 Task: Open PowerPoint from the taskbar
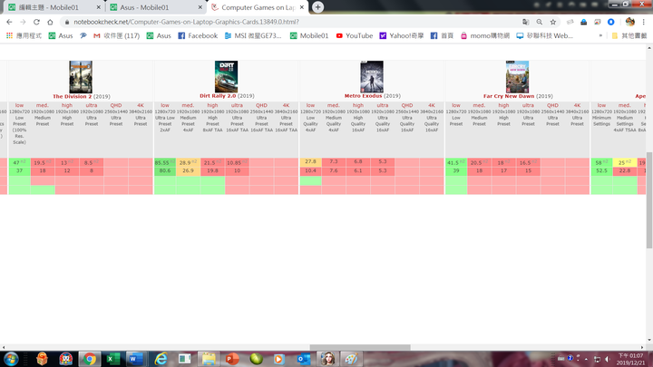[232, 359]
